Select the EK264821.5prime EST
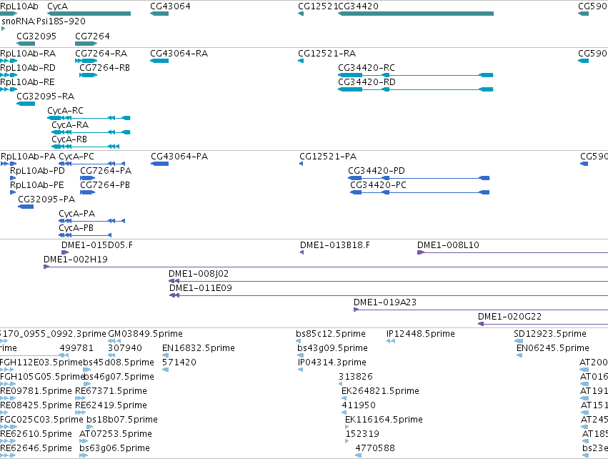The height and width of the screenshot is (459, 608). (x=344, y=398)
